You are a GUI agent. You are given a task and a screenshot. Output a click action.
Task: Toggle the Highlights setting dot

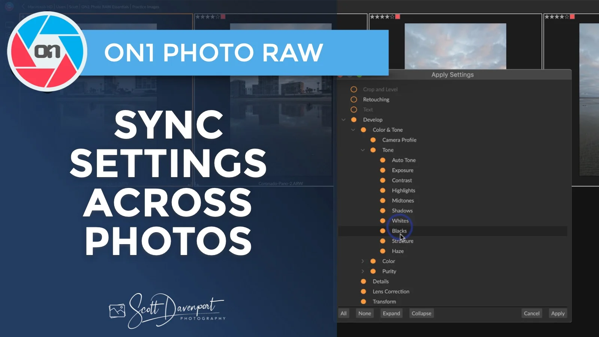pos(383,191)
